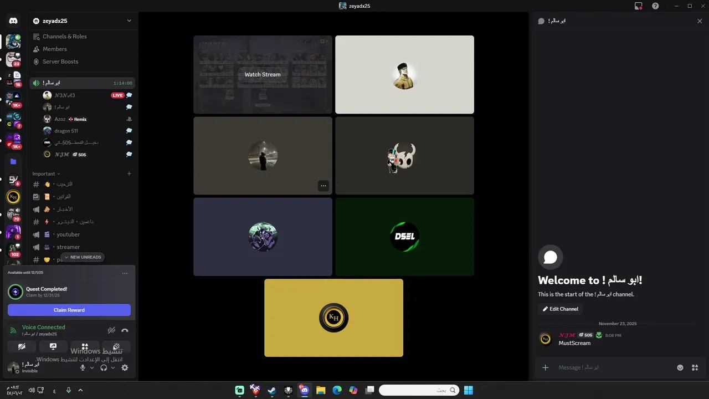Click taskbar search box

419,390
